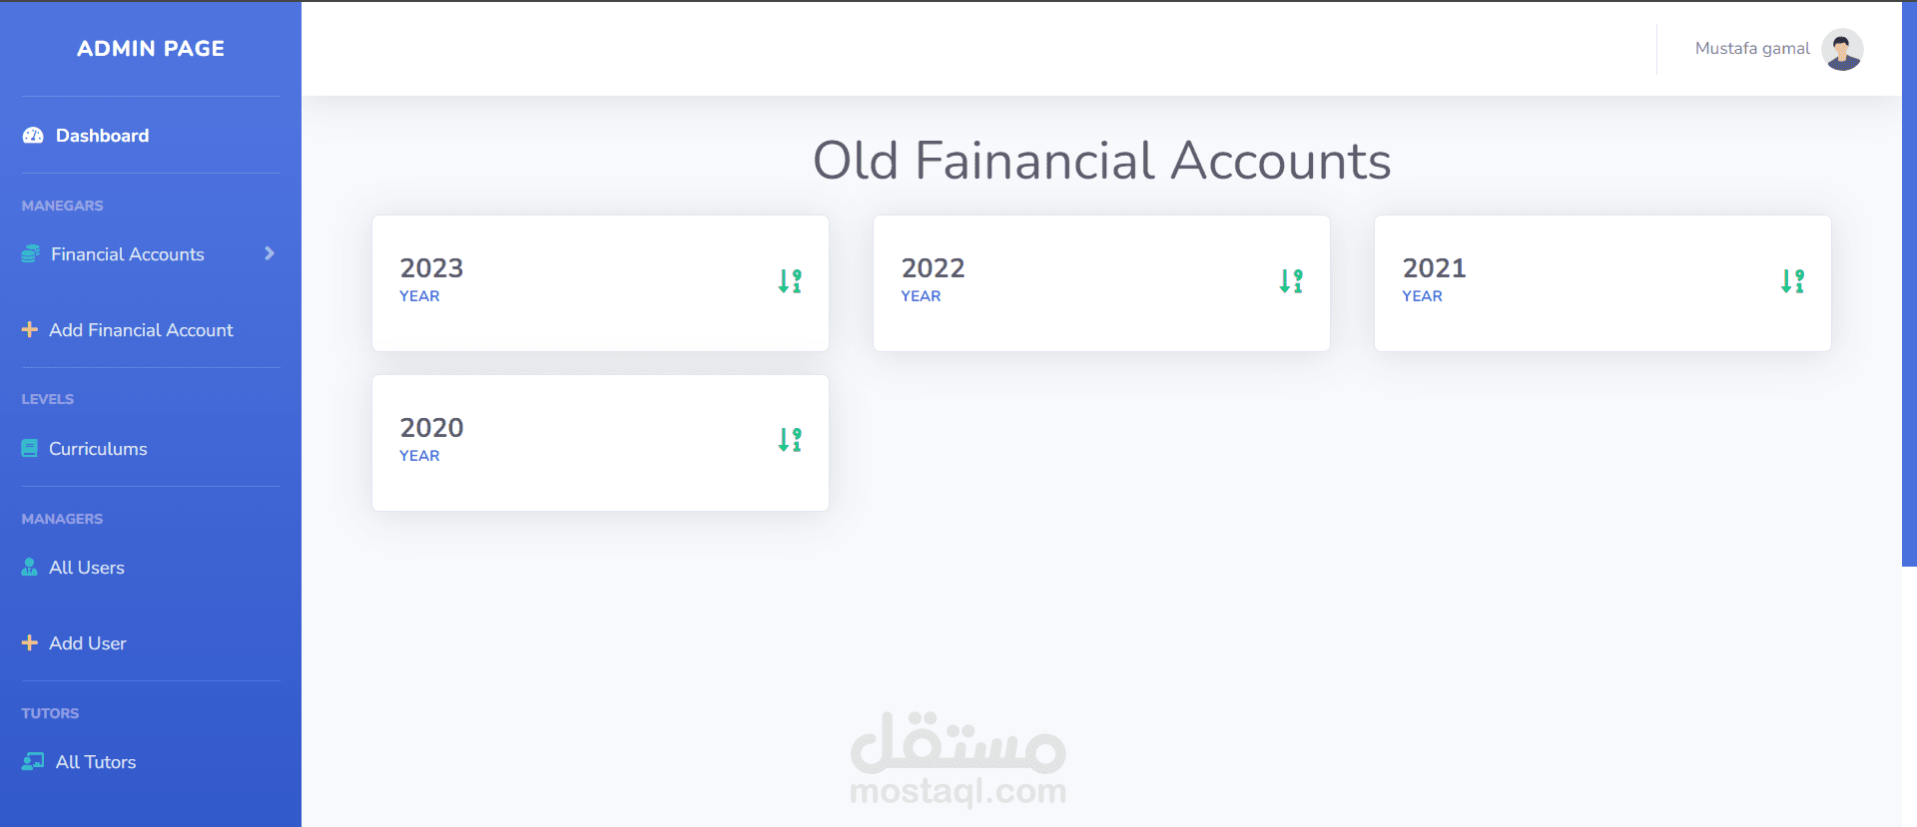
Task: Go to the Dashboard menu item
Action: 102,136
